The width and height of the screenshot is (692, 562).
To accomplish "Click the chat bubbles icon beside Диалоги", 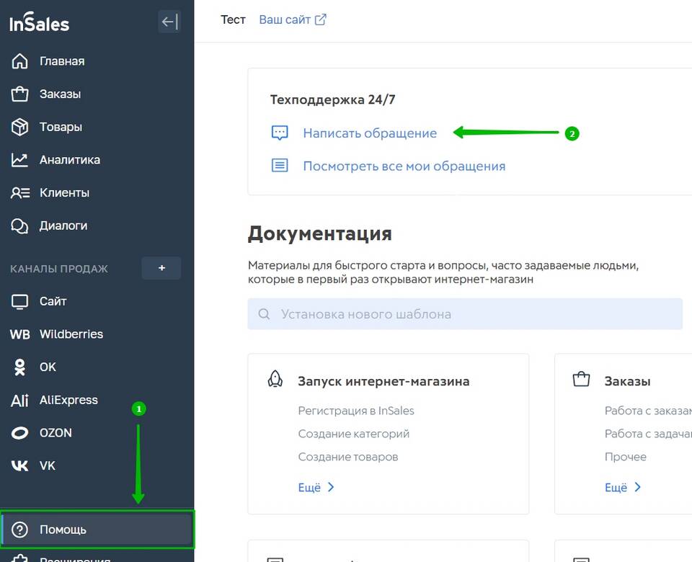I will [x=19, y=226].
